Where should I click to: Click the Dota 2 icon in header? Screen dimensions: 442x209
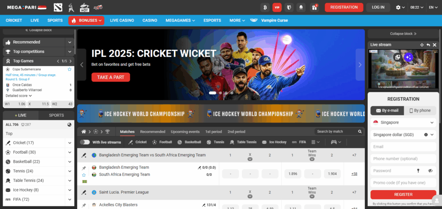(x=58, y=7)
